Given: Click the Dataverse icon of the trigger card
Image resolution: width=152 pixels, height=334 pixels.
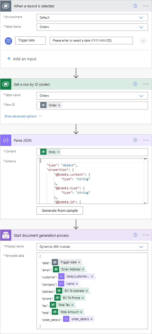Looking at the screenshot, I should click(x=5, y=6).
